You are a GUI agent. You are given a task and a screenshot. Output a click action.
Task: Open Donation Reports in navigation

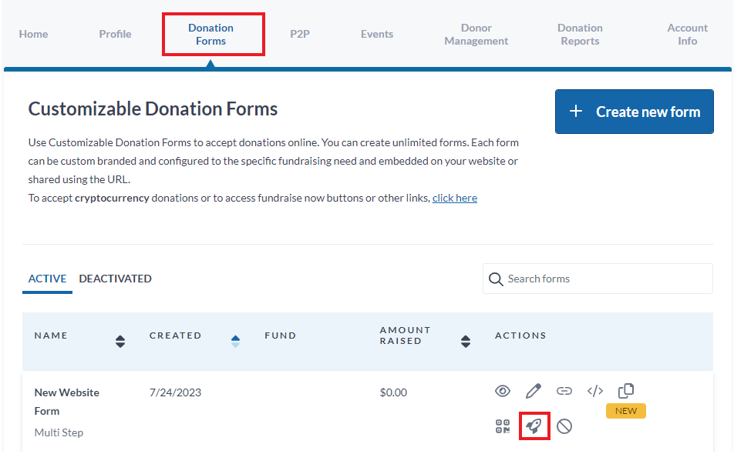[x=580, y=35]
